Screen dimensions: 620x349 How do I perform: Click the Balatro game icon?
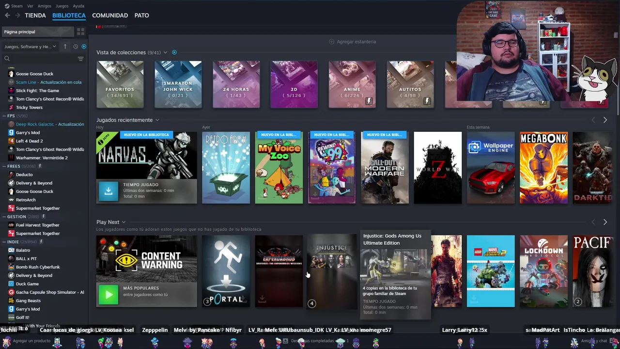point(12,250)
